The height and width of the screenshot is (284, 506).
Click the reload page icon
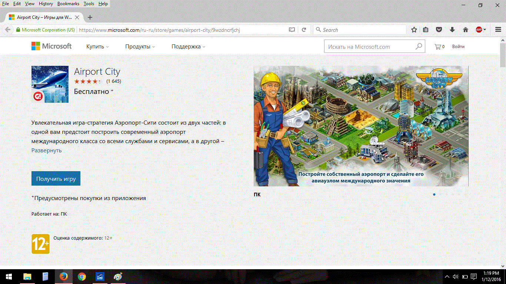pos(304,30)
